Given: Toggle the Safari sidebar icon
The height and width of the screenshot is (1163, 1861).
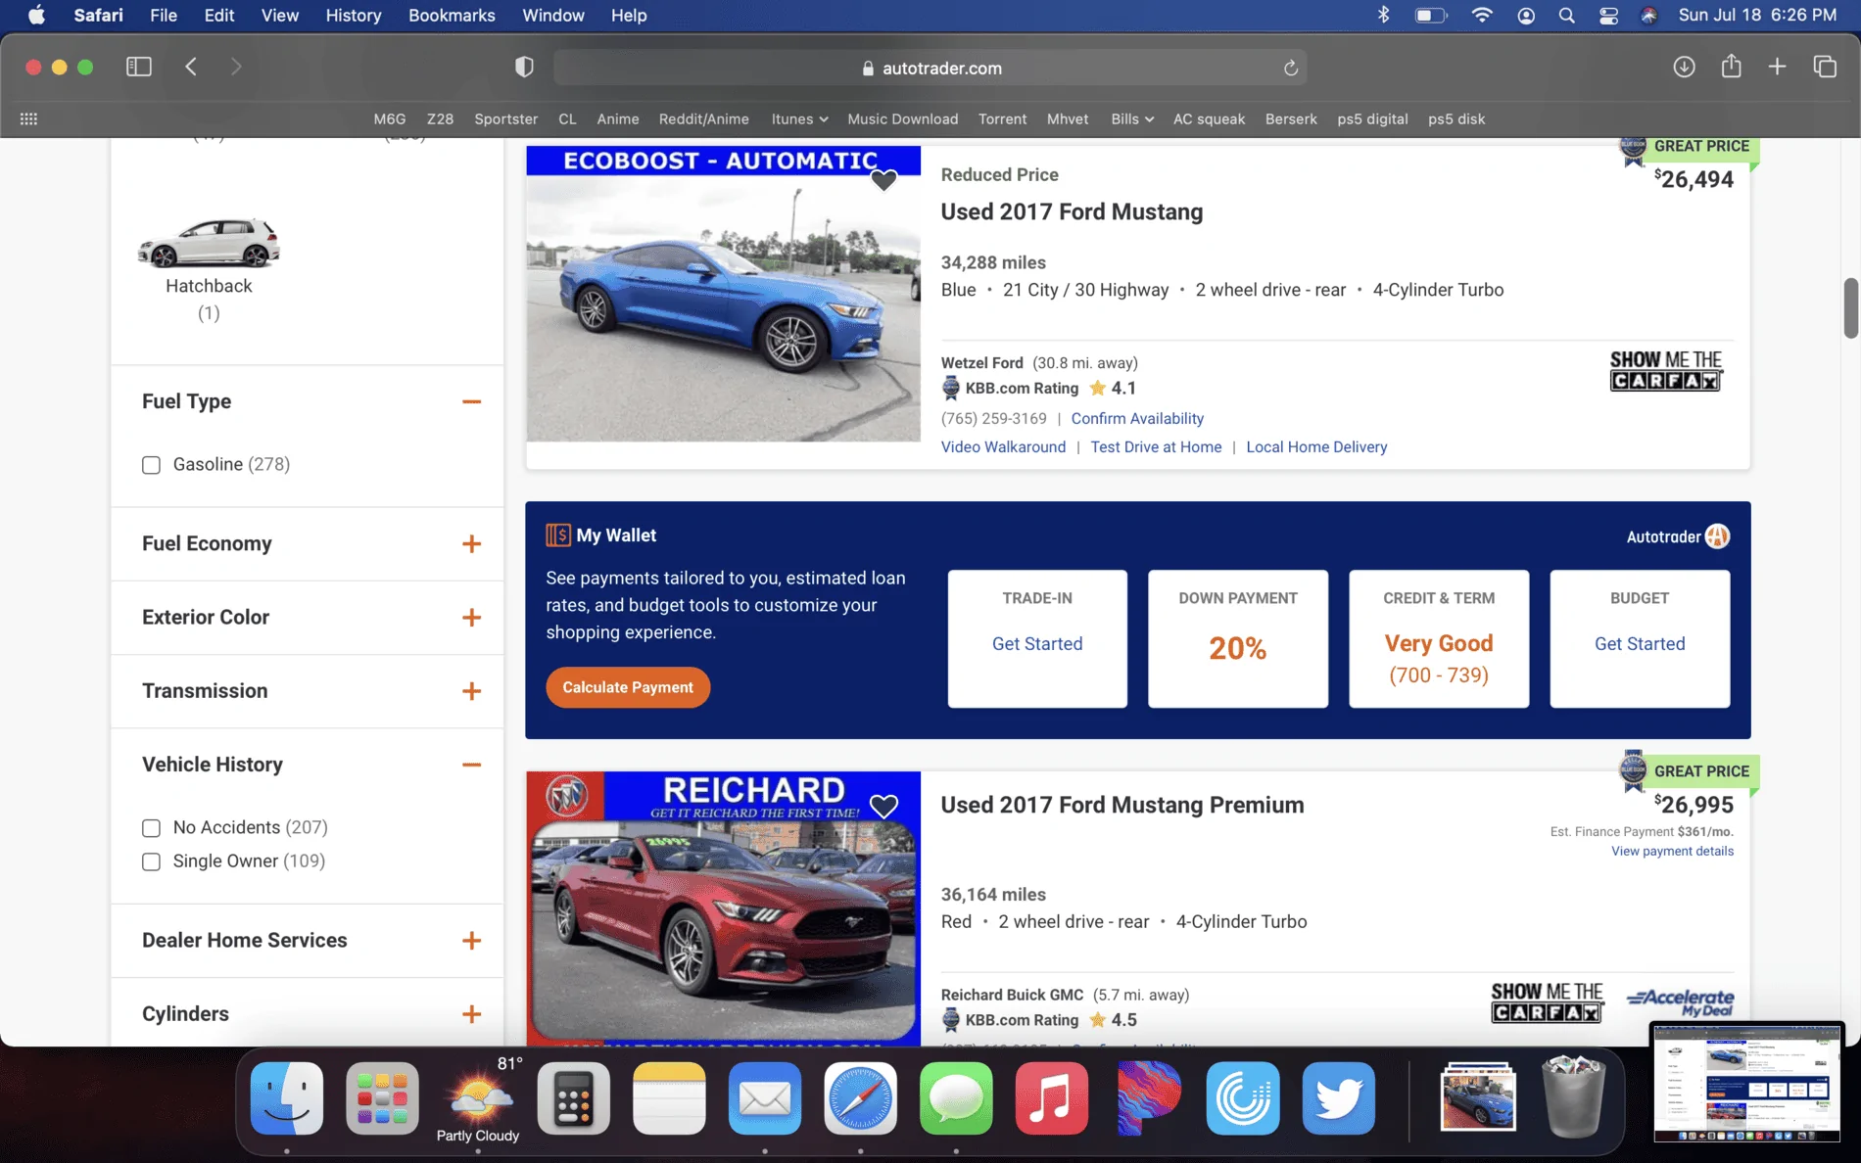Looking at the screenshot, I should [139, 67].
